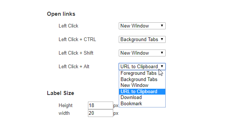This screenshot has width=225, height=132.
Task: Click the Left Click + Shift label
Action: click(x=76, y=53)
